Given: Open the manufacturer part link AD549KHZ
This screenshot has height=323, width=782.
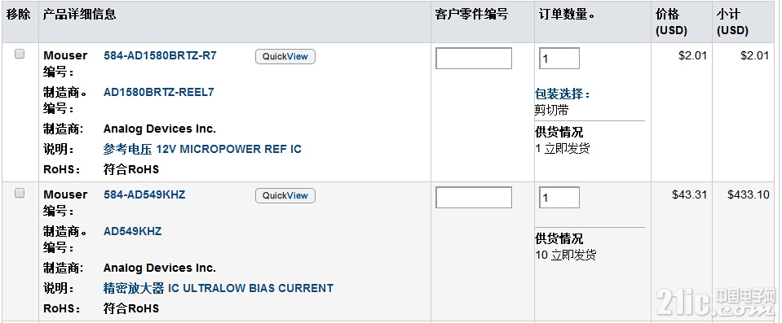Looking at the screenshot, I should point(133,231).
